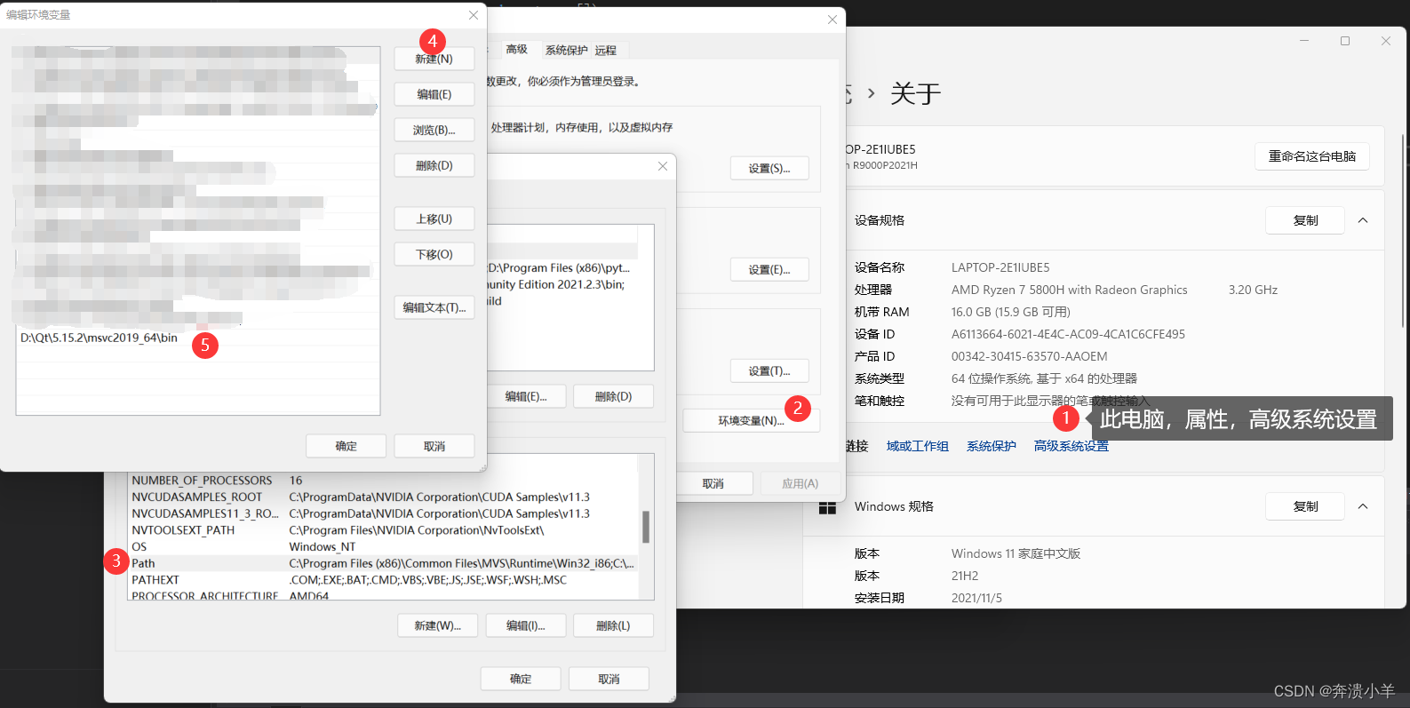Confirm edit variable dialog with 确定
The height and width of the screenshot is (708, 1410).
[346, 446]
